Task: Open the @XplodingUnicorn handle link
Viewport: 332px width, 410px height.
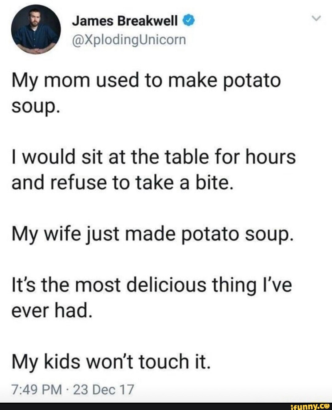Action: [129, 40]
